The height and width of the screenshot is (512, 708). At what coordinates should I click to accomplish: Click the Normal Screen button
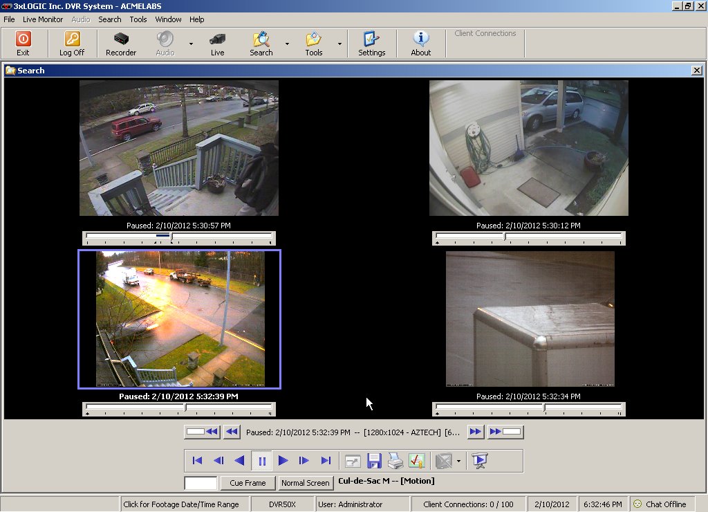[x=306, y=483]
